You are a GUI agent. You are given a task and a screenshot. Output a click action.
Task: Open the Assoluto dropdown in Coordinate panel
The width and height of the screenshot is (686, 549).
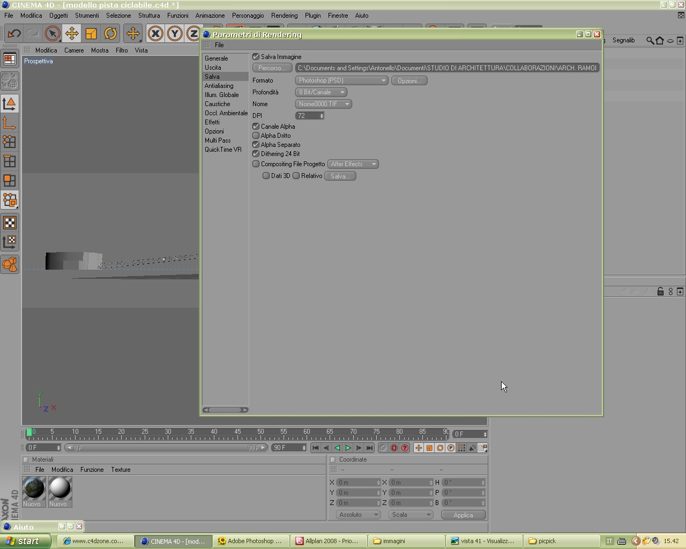click(x=358, y=515)
